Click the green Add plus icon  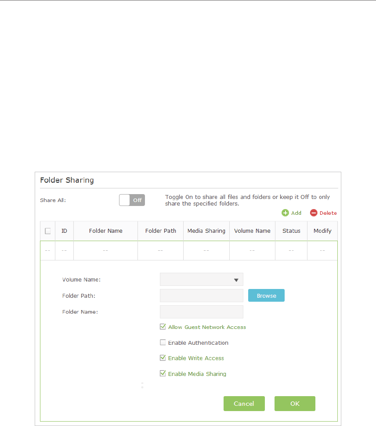[285, 213]
